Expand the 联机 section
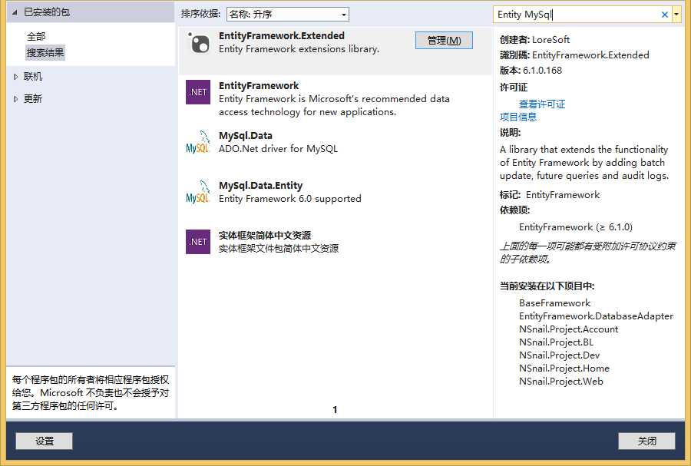 click(x=15, y=77)
